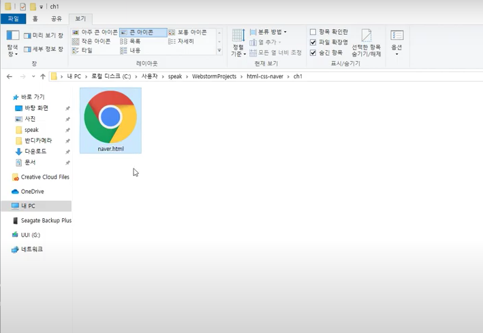483x333 pixels.
Task: Toggle the Details pane (세부 정보 창)
Action: tap(44, 49)
